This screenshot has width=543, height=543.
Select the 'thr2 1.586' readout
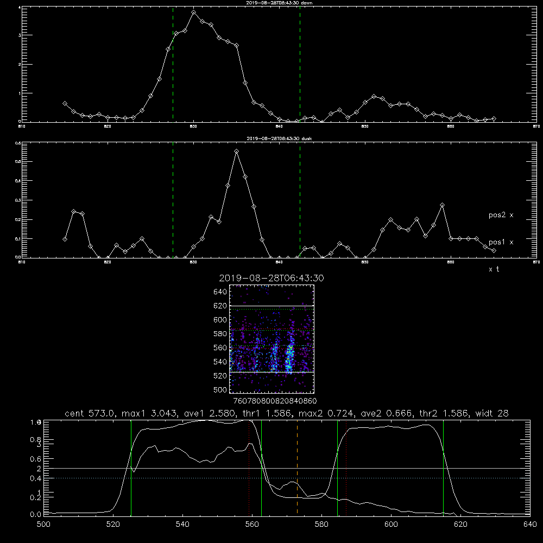pyautogui.click(x=444, y=413)
